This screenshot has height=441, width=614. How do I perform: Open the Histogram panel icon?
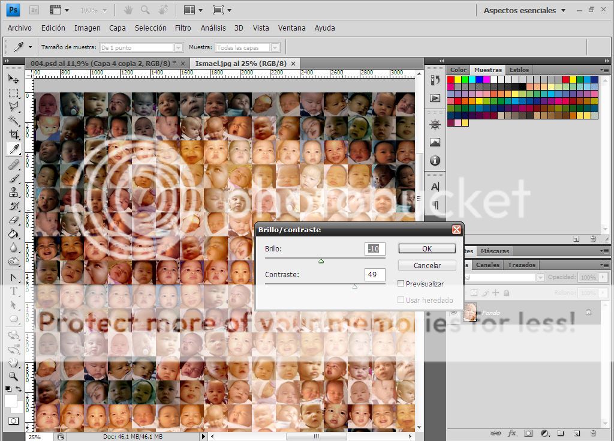[435, 142]
